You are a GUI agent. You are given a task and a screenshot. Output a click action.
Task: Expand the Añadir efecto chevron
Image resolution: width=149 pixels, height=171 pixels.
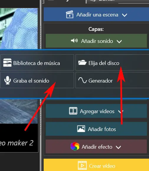(x=118, y=147)
